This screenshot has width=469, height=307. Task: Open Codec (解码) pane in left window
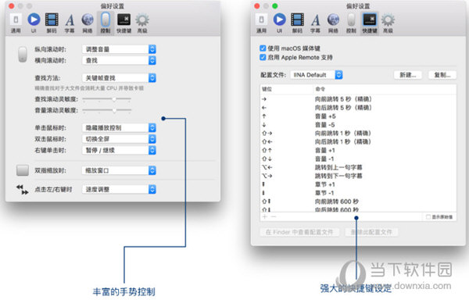click(x=52, y=23)
